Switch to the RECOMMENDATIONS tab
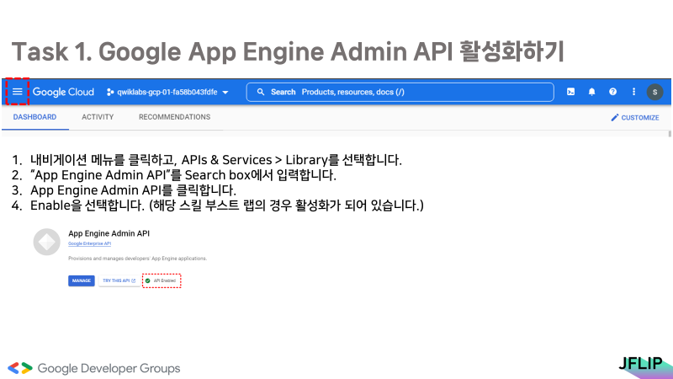Viewport: 673px width, 379px height. [174, 117]
